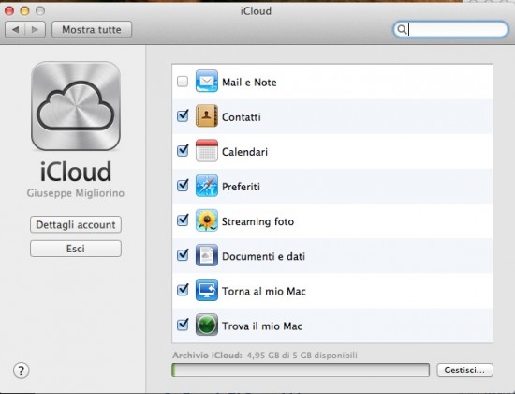Click the Streaming foto sunflower icon

point(207,220)
